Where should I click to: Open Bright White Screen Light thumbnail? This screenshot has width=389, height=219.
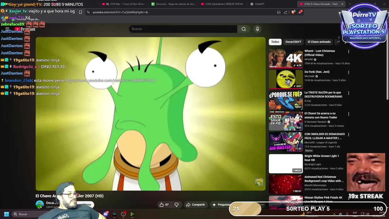(286, 163)
